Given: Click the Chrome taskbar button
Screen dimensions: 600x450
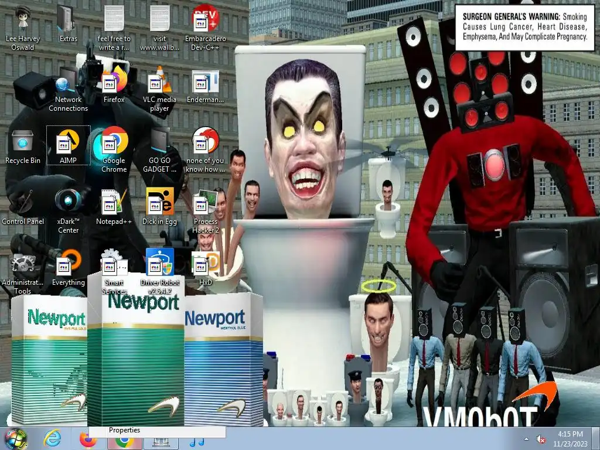Looking at the screenshot, I should (124, 443).
